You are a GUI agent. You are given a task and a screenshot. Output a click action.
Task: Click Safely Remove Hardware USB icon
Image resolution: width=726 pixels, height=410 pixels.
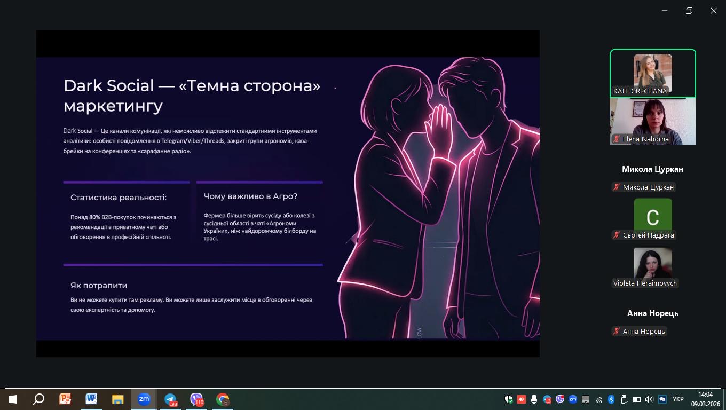point(624,399)
